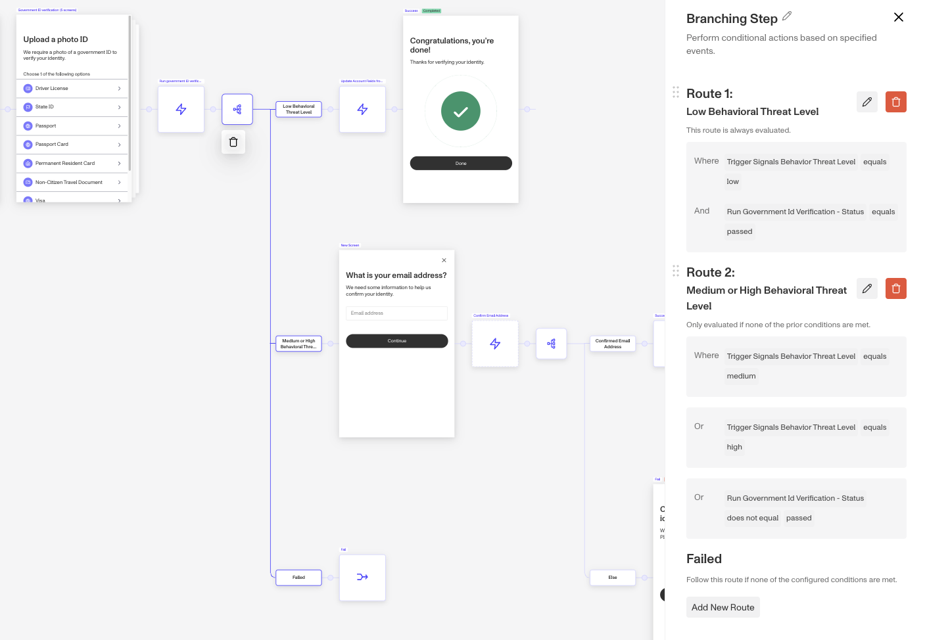Expand the Driver License option
The width and height of the screenshot is (925, 640).
coord(72,88)
